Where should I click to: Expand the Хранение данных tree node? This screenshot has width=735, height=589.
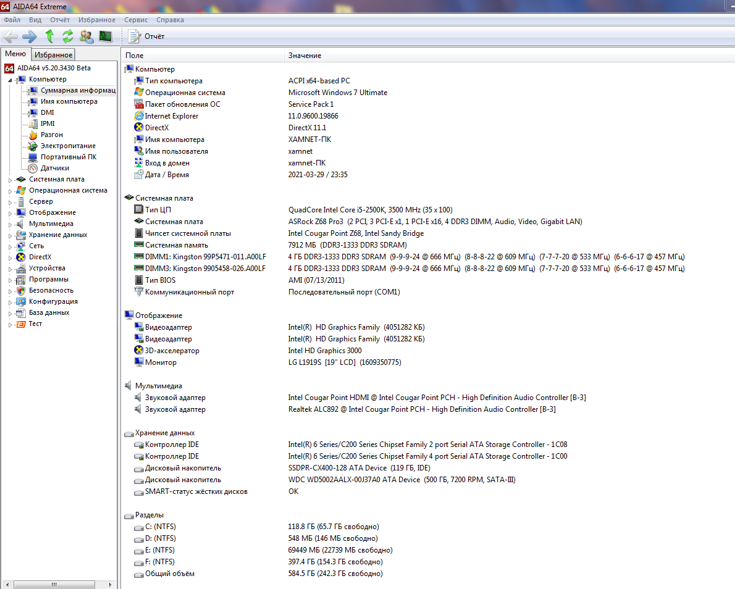[x=10, y=236]
